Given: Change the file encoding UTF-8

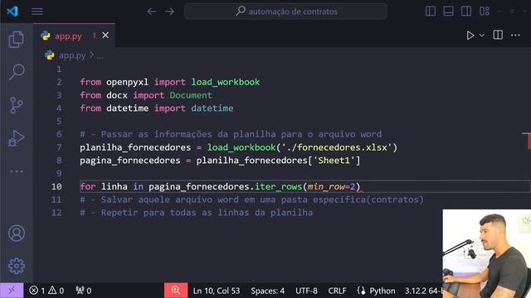Looking at the screenshot, I should point(306,291).
